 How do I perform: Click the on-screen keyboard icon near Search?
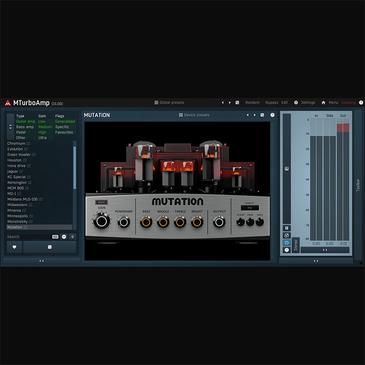[x=55, y=237]
